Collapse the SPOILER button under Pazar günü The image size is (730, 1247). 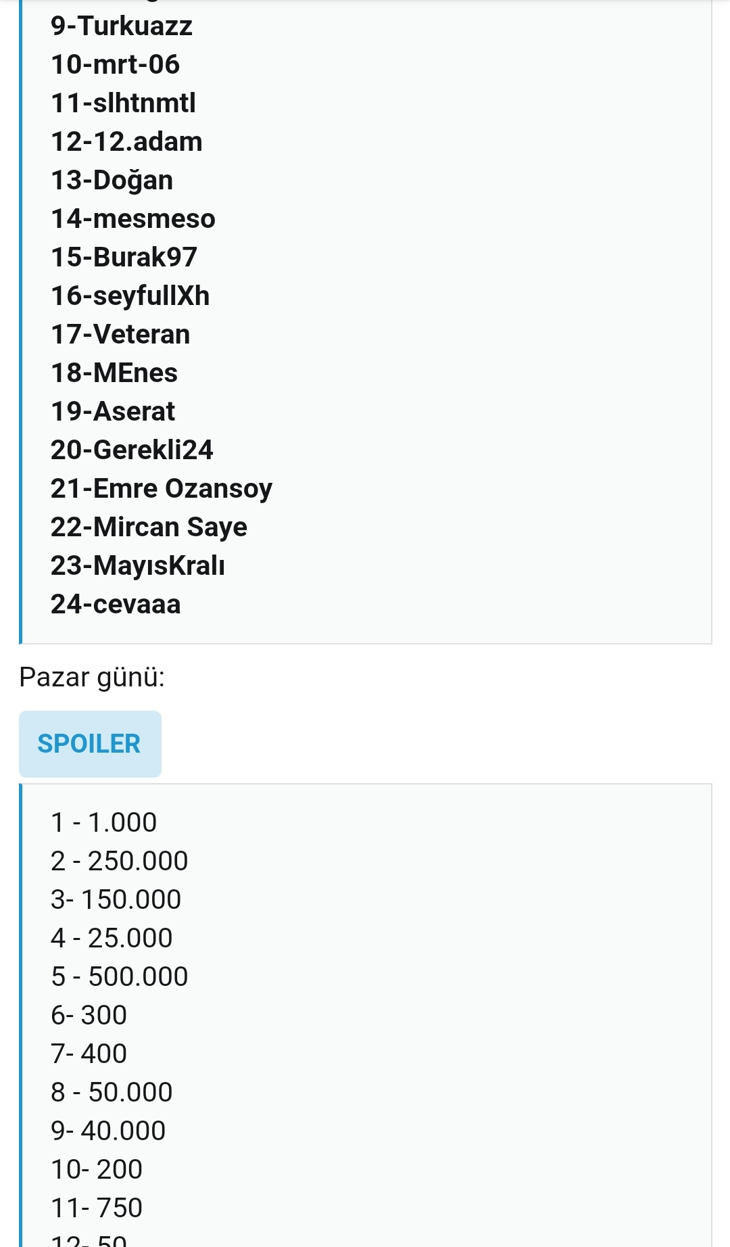click(90, 744)
